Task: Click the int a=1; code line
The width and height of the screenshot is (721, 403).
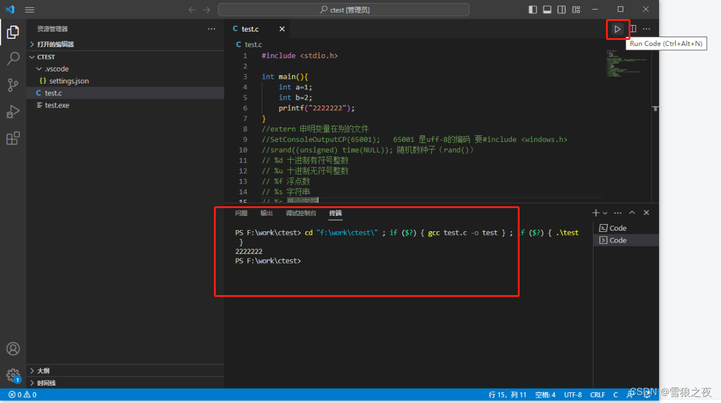Action: tap(296, 87)
